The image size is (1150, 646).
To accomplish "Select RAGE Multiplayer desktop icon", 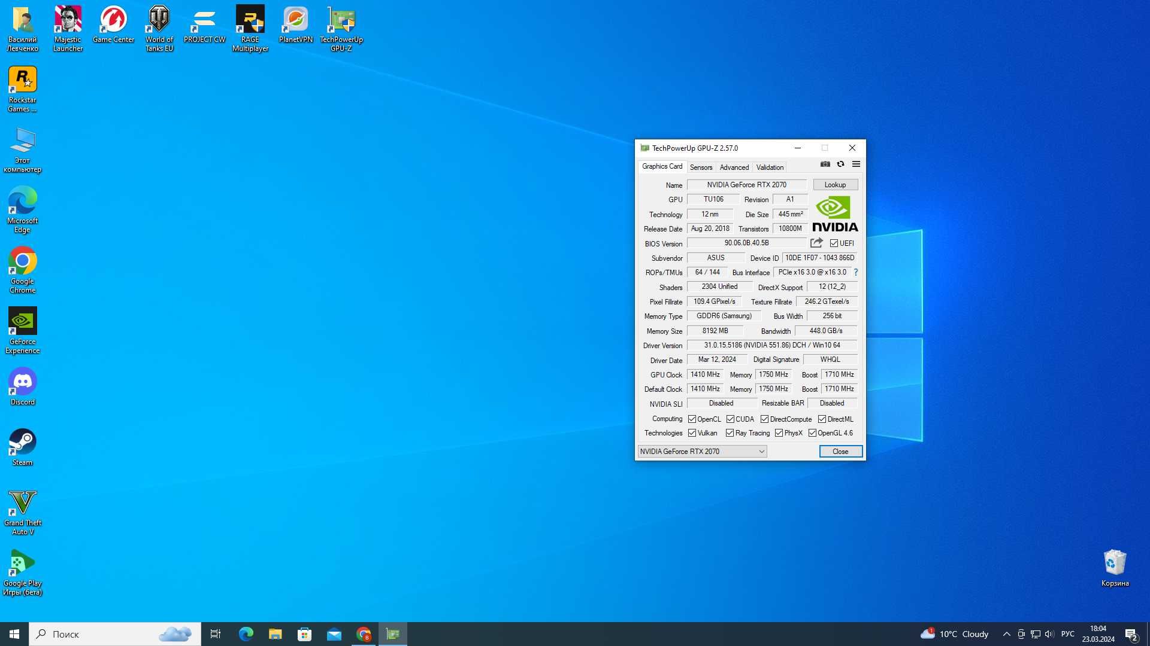I will click(x=250, y=29).
